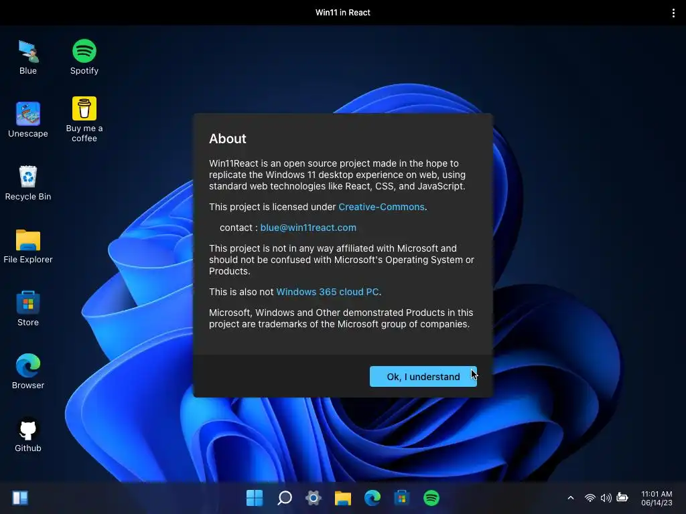
Task: Click the battery tray icon
Action: [x=622, y=497]
